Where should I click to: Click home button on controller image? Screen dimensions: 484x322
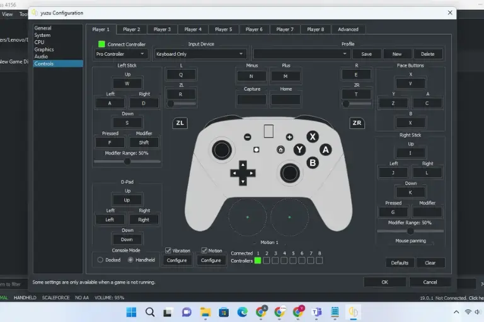(x=280, y=150)
